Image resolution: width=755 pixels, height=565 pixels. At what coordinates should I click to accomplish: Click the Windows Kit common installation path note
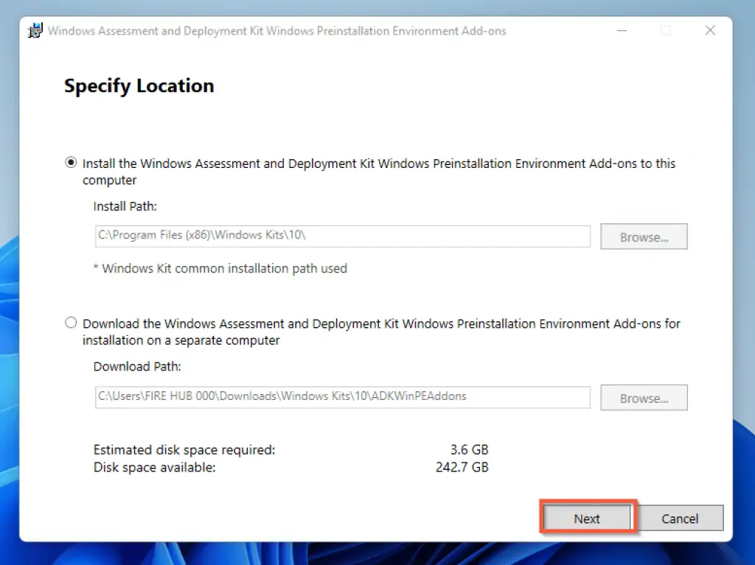click(220, 268)
